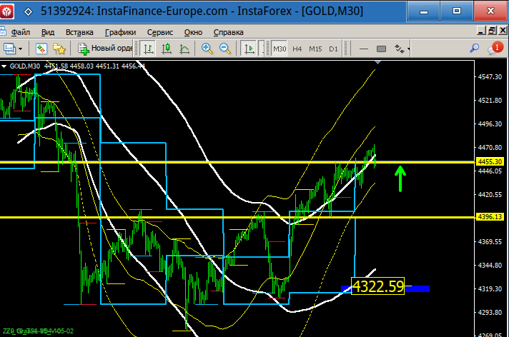This screenshot has height=337, width=509.
Task: Select the 4455.30 yellow price label
Action: [490, 161]
